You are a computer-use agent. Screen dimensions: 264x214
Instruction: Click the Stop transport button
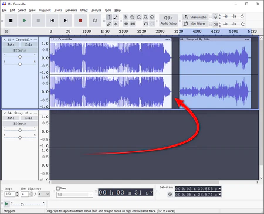tap(38, 21)
